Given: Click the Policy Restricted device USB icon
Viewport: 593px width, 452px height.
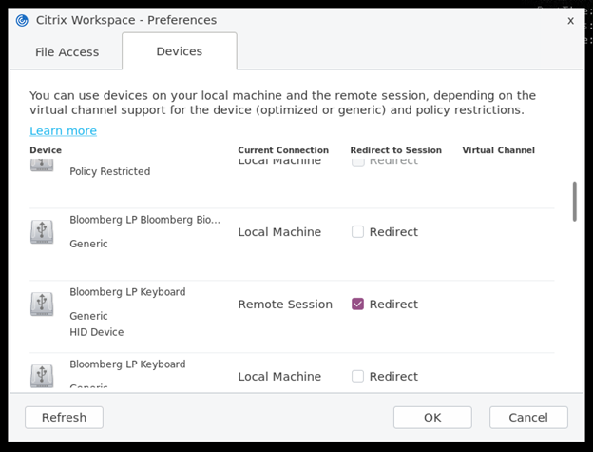Looking at the screenshot, I should (42, 164).
